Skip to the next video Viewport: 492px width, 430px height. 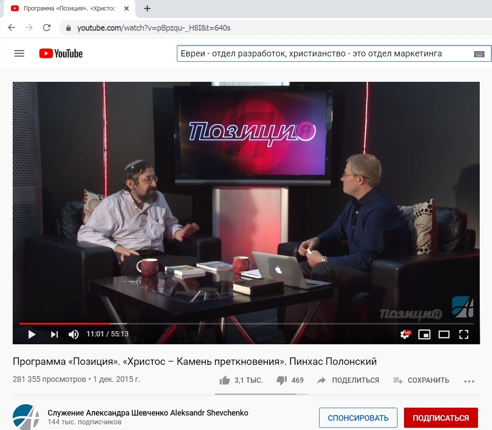[54, 334]
